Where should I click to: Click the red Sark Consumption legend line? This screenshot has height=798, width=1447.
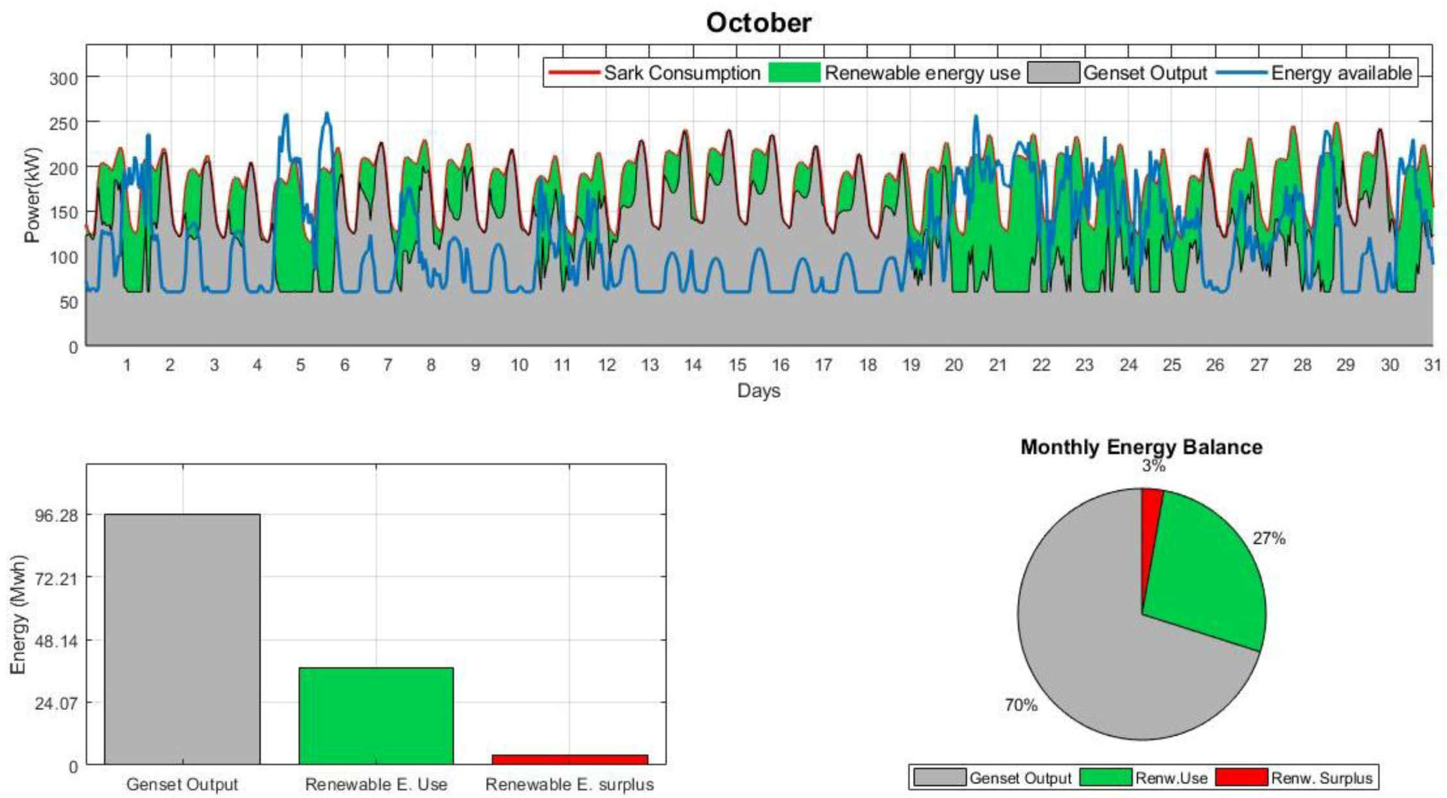574,73
